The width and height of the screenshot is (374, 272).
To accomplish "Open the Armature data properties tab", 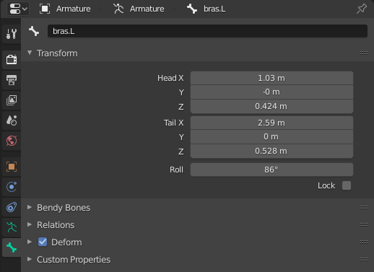I will (x=12, y=227).
